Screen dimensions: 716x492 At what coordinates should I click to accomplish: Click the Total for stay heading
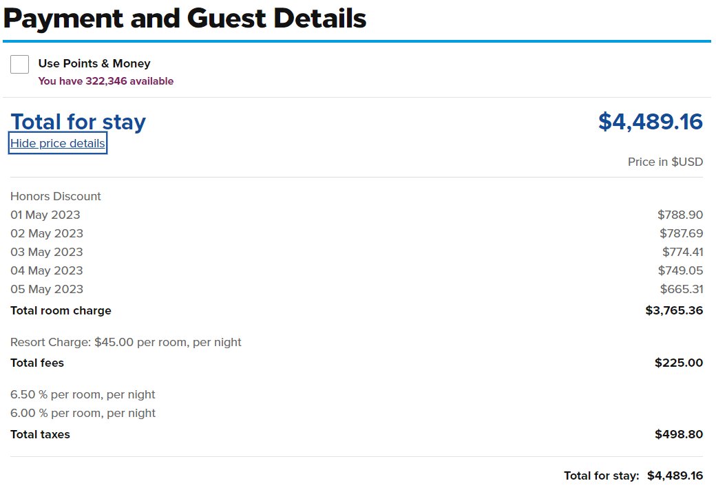click(x=78, y=122)
